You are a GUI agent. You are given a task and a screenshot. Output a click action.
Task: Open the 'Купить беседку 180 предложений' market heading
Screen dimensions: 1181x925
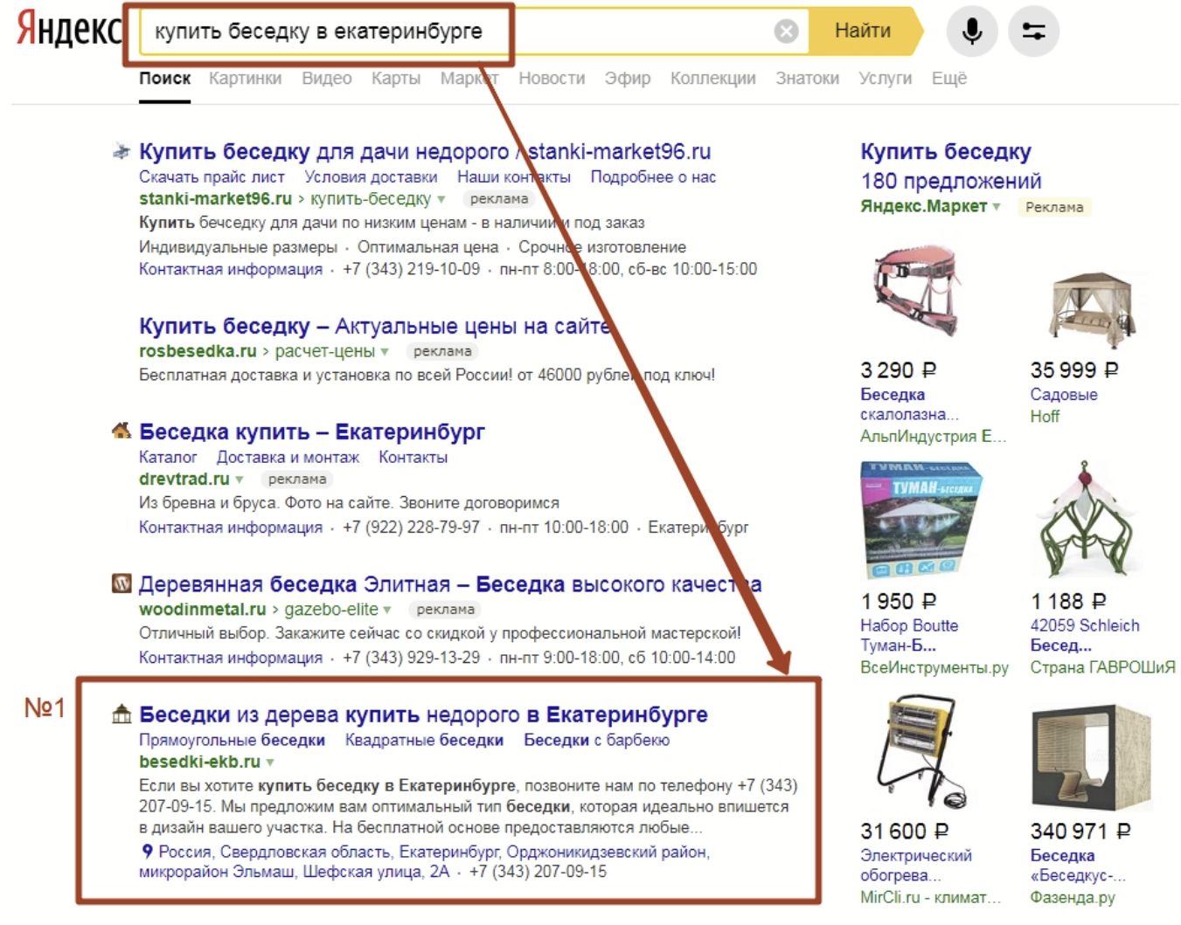951,166
